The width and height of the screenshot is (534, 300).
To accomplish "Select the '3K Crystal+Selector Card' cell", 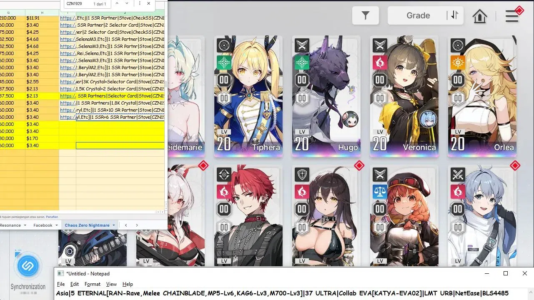I will click(x=120, y=82).
